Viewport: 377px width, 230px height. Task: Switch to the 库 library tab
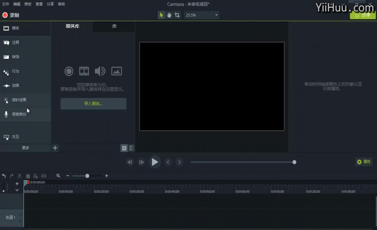114,26
